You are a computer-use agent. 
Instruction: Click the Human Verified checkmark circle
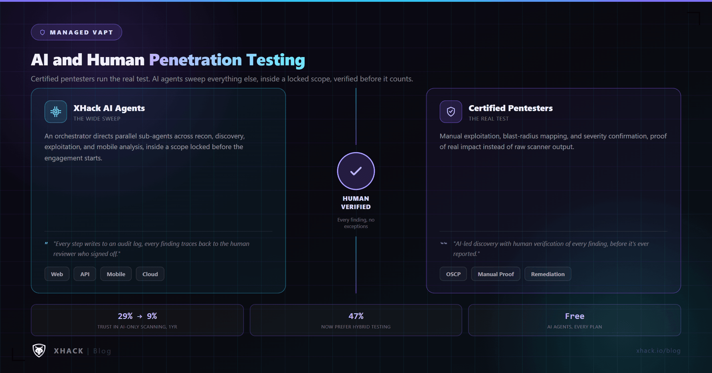[x=356, y=171]
